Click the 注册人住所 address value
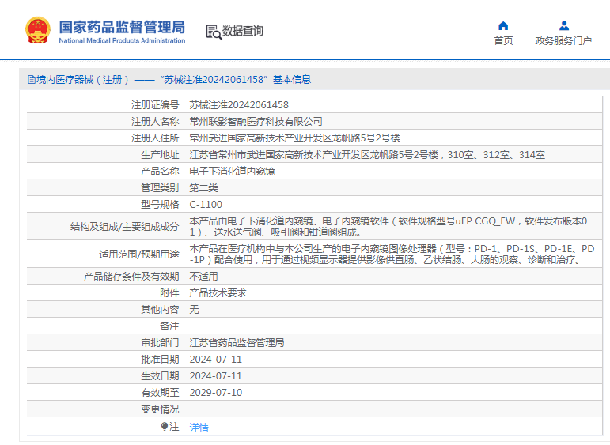610x445 pixels. click(294, 138)
